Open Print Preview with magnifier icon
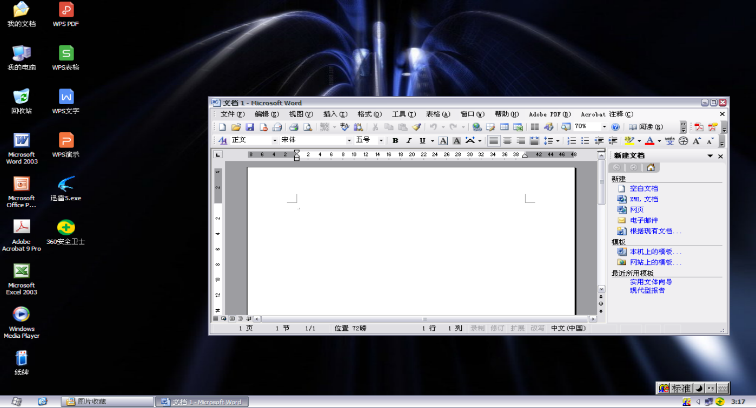 point(308,127)
